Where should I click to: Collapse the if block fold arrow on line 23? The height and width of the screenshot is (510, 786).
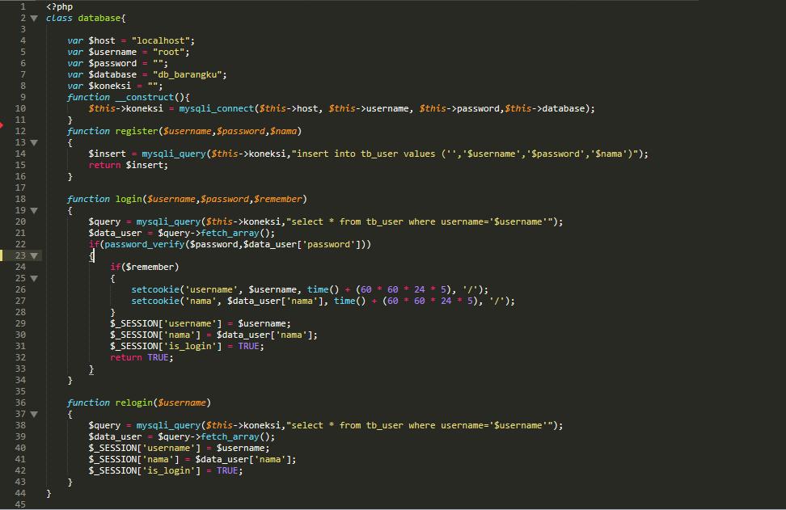[x=34, y=256]
